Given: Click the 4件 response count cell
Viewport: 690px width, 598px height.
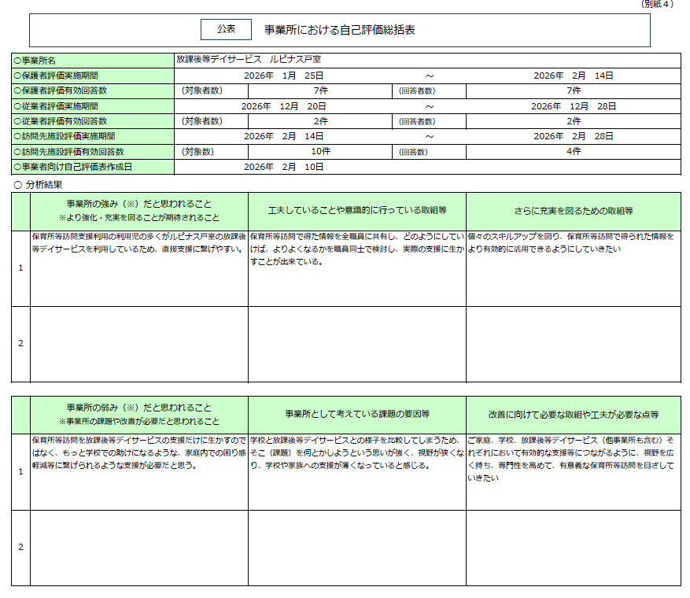Looking at the screenshot, I should (x=573, y=151).
